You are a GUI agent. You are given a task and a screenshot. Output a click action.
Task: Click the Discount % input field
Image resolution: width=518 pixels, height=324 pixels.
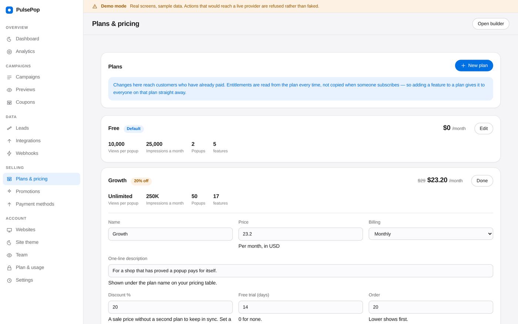tap(170, 307)
